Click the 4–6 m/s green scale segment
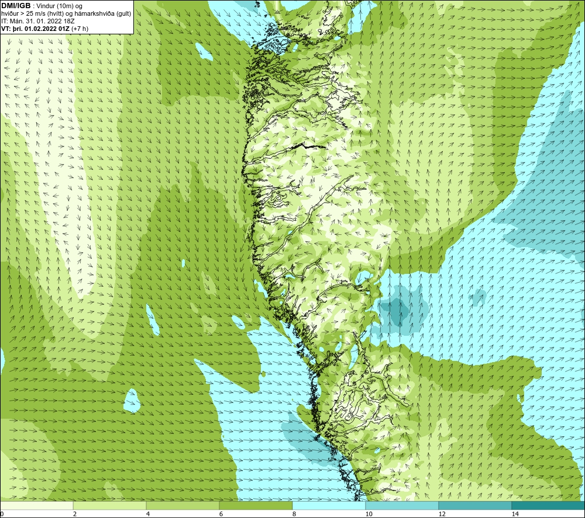 point(183,505)
